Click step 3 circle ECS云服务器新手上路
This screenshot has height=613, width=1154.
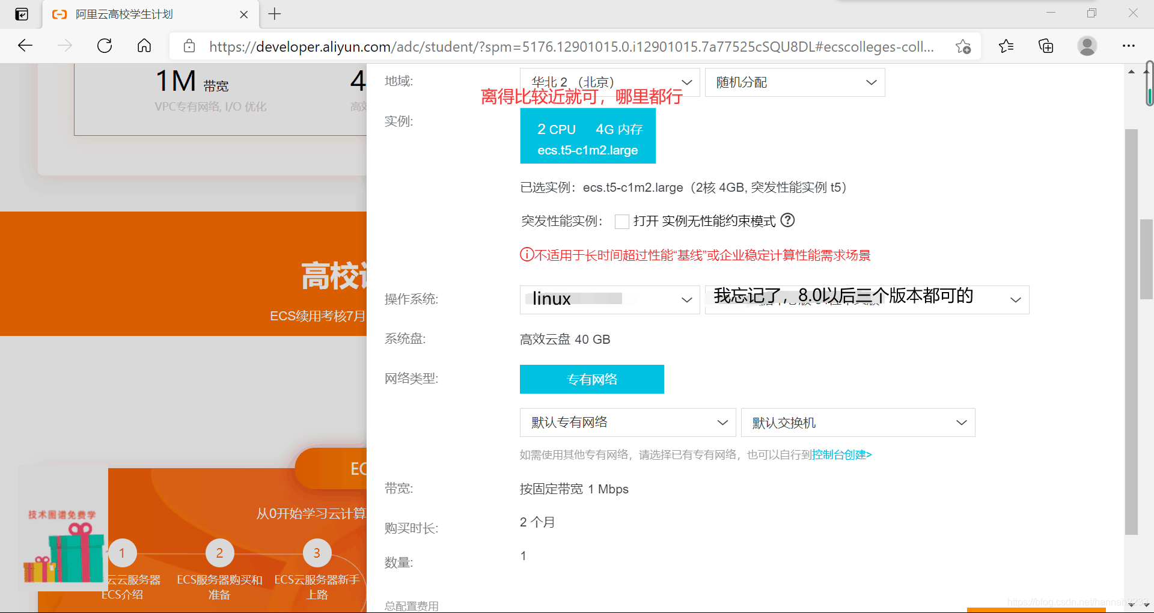[x=317, y=553]
